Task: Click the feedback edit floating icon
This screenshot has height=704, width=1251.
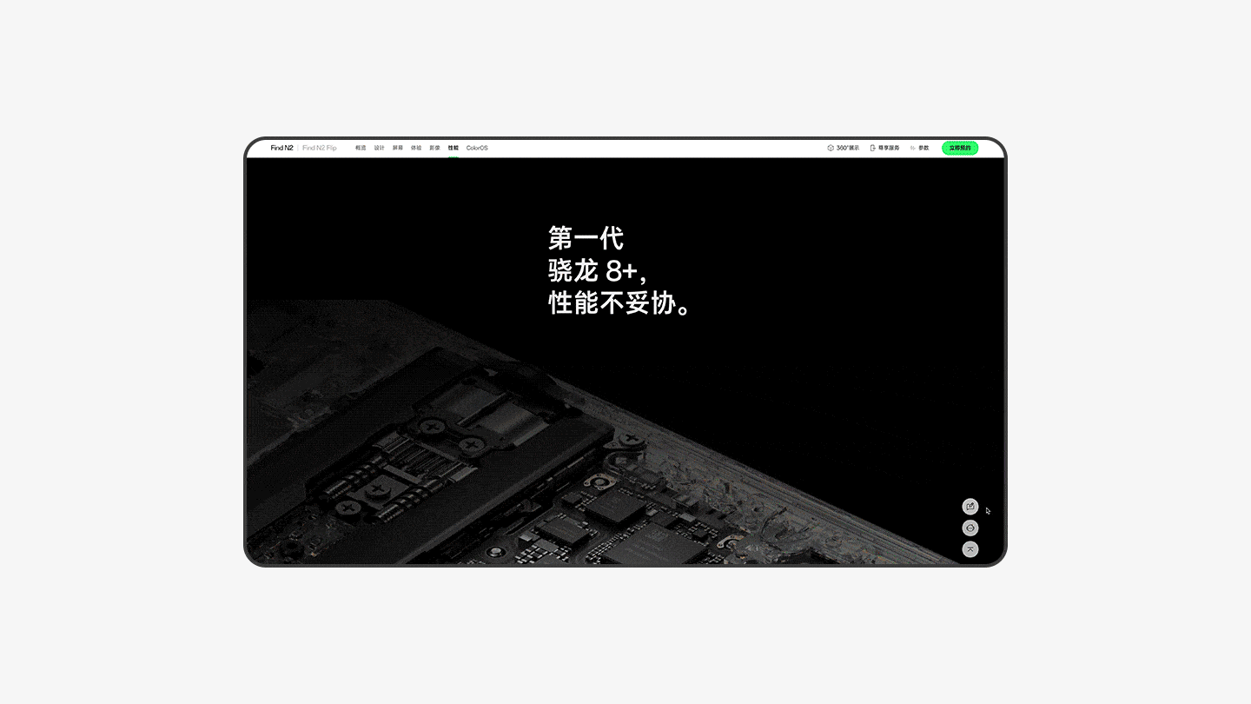Action: tap(970, 507)
